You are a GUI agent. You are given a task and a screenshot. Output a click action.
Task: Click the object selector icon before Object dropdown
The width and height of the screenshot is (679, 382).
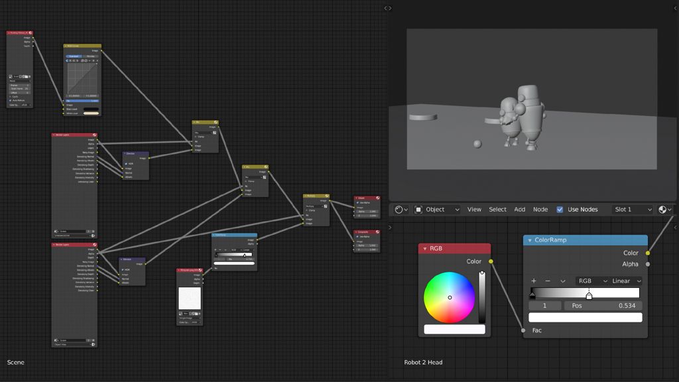tap(418, 210)
